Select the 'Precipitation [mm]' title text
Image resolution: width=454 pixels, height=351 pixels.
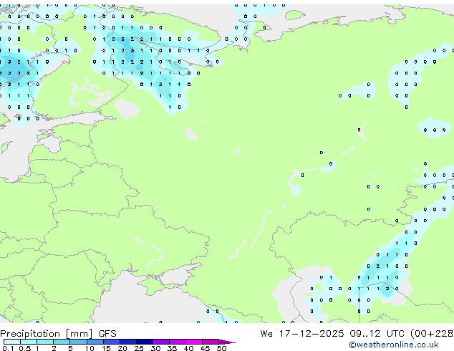[47, 334]
